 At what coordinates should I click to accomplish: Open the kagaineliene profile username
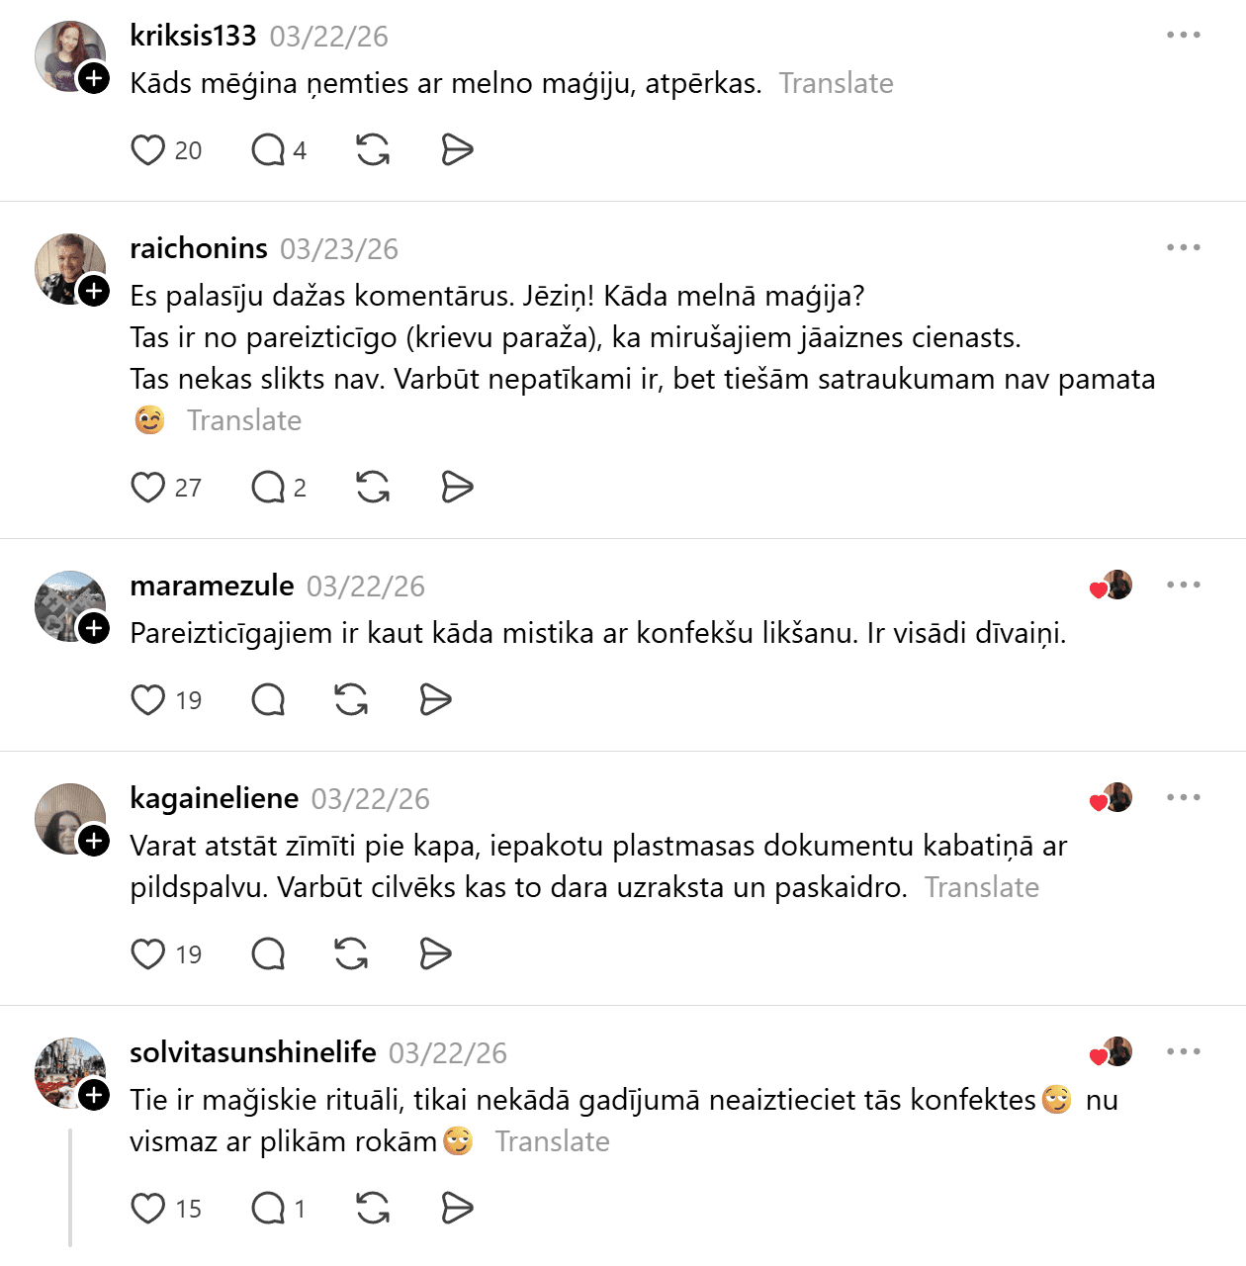214,798
